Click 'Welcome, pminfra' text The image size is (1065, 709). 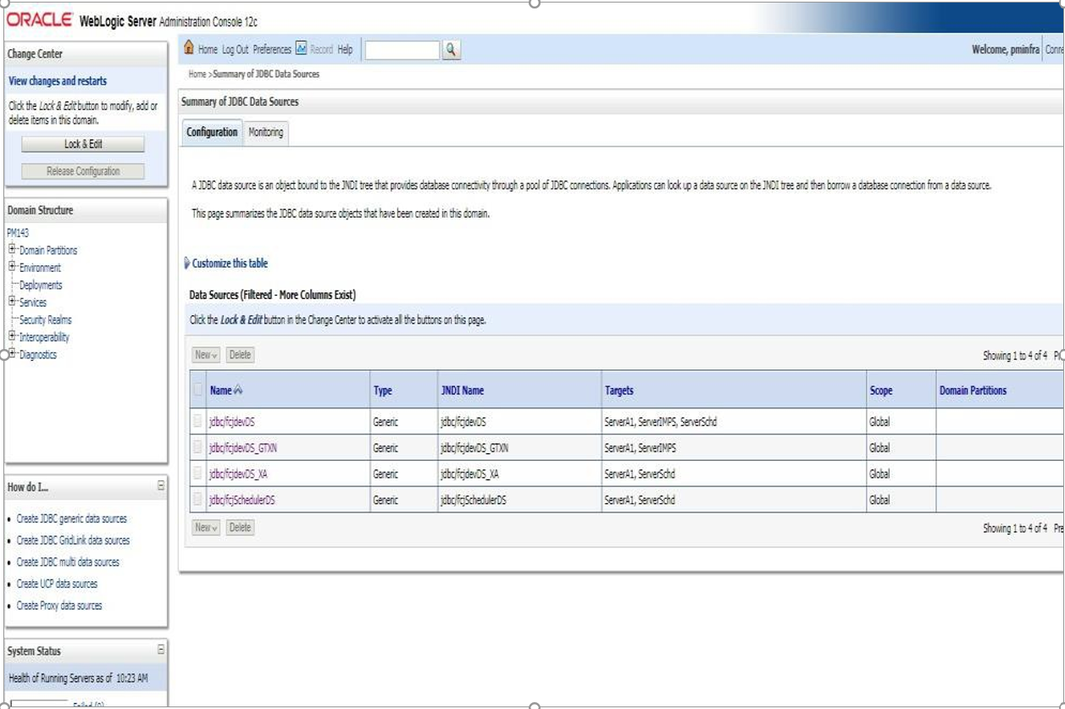coord(1005,49)
